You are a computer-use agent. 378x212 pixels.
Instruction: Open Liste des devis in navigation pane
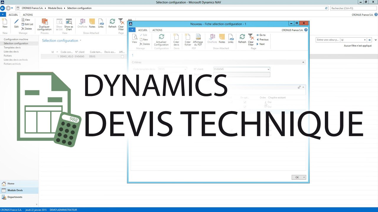(11, 52)
